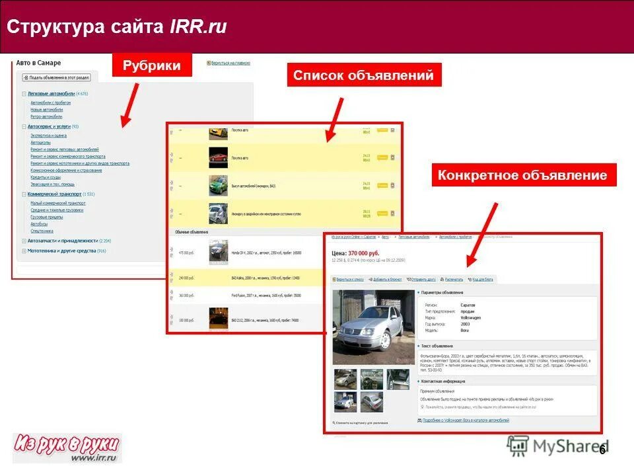
Task: Collapse the Параметры объявления section
Action: (419, 292)
